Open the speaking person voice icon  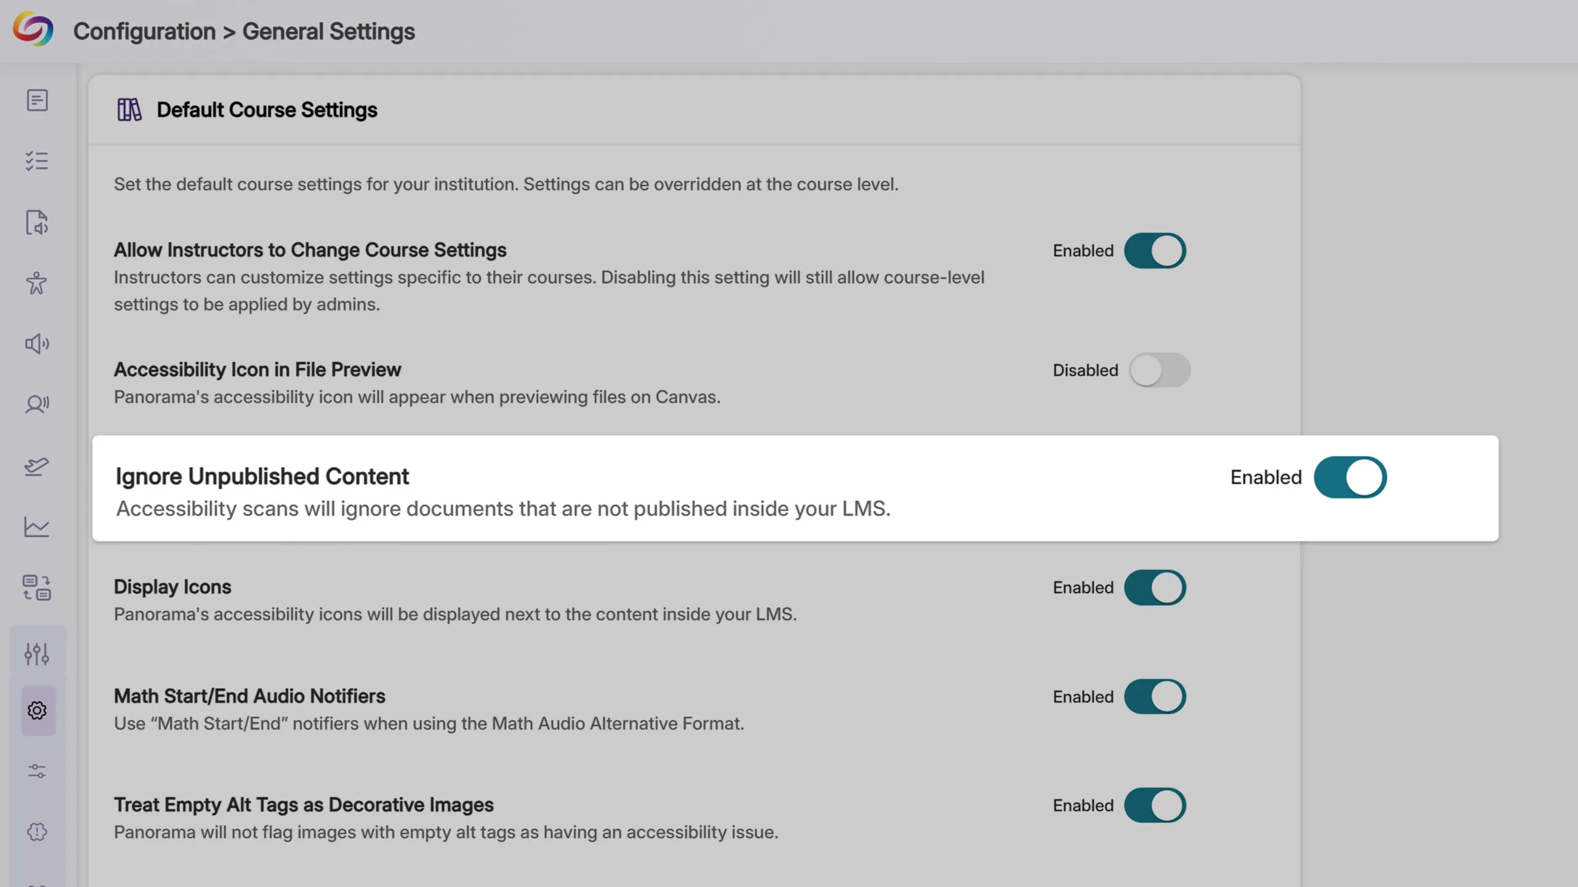click(x=37, y=404)
